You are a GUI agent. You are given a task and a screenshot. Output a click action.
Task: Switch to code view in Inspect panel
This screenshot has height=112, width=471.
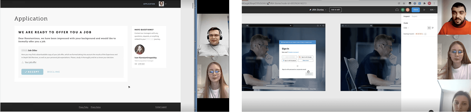429,28
